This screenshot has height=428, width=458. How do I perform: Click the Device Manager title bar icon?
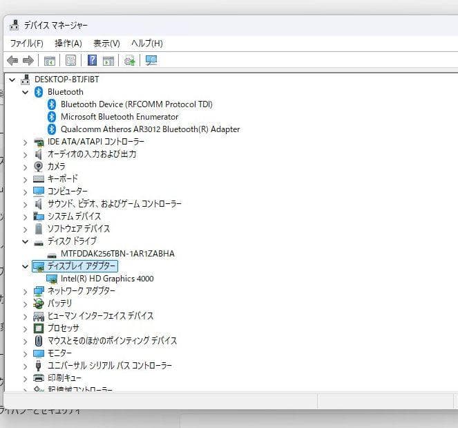[14, 25]
